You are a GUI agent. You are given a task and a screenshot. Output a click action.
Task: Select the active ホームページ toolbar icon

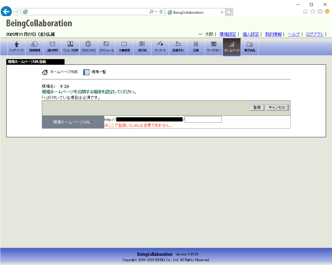[x=232, y=47]
